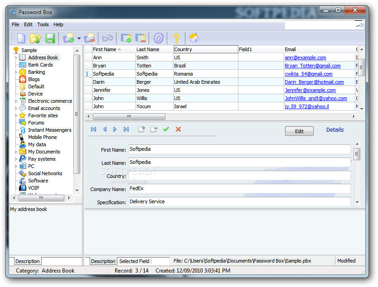378x287 pixels.
Task: Click the New file toolbar icon
Action: (x=21, y=38)
